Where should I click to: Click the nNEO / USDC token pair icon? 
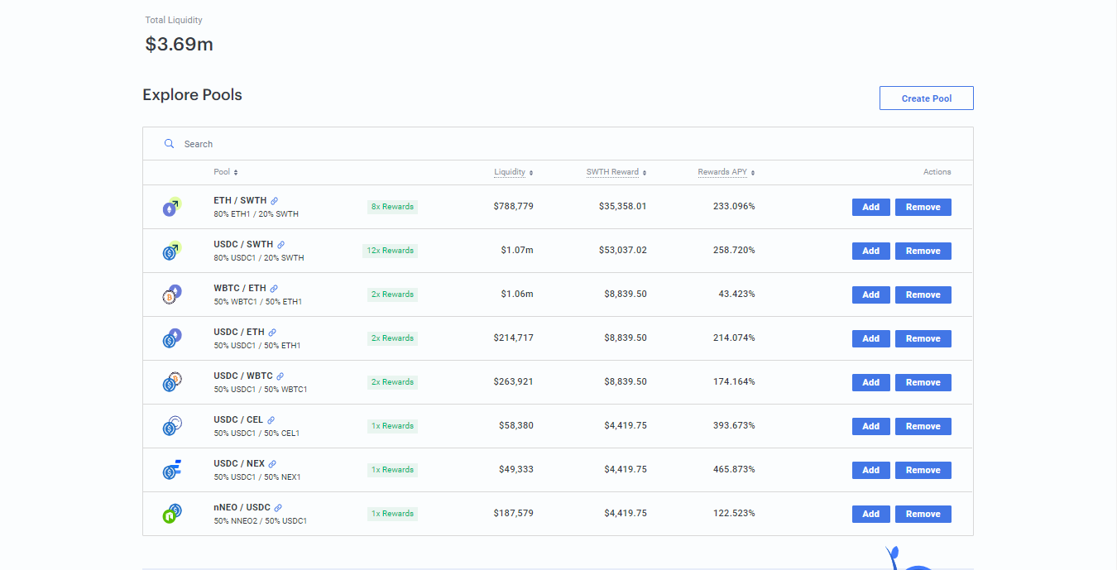(171, 514)
